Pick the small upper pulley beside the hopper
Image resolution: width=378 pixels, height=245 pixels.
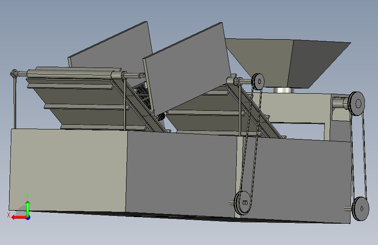(x=258, y=82)
